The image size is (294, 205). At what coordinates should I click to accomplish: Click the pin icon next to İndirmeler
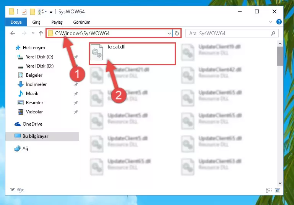coord(76,84)
